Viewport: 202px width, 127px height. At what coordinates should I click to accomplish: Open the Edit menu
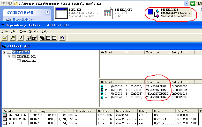tap(14, 31)
